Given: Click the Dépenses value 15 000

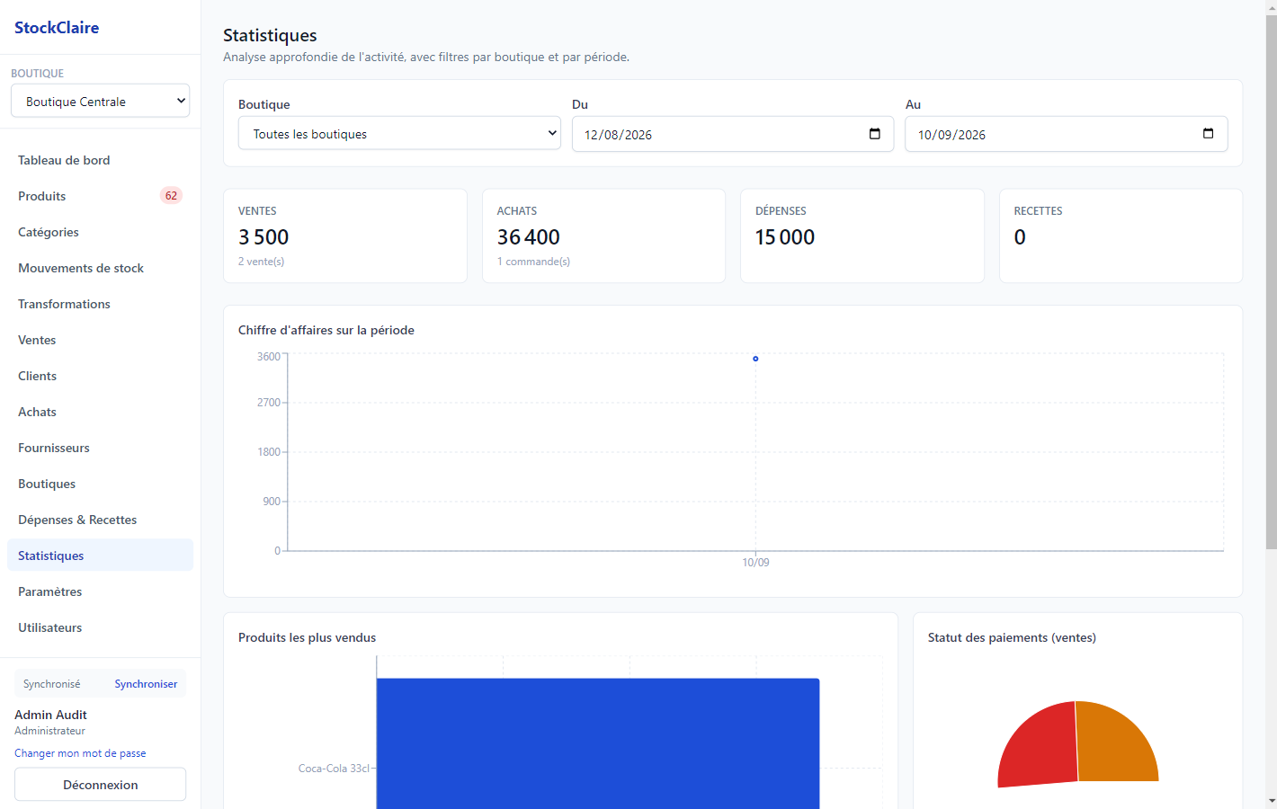Looking at the screenshot, I should pos(785,237).
